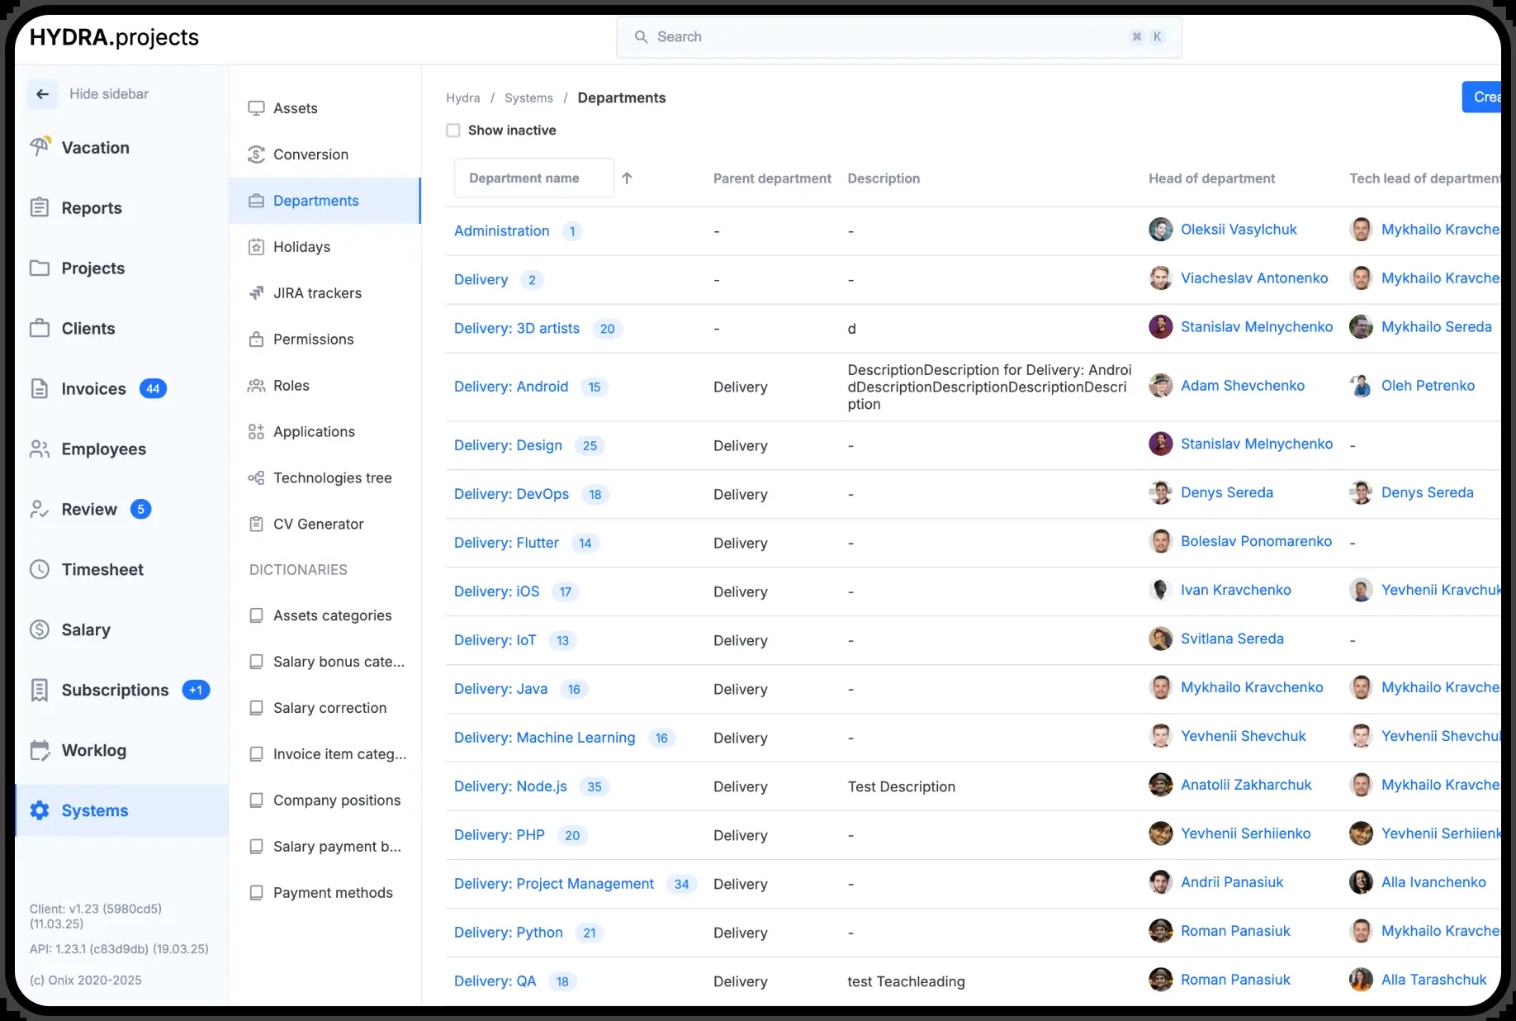Open Delivery: Machine Learning department
The image size is (1516, 1021).
(545, 737)
